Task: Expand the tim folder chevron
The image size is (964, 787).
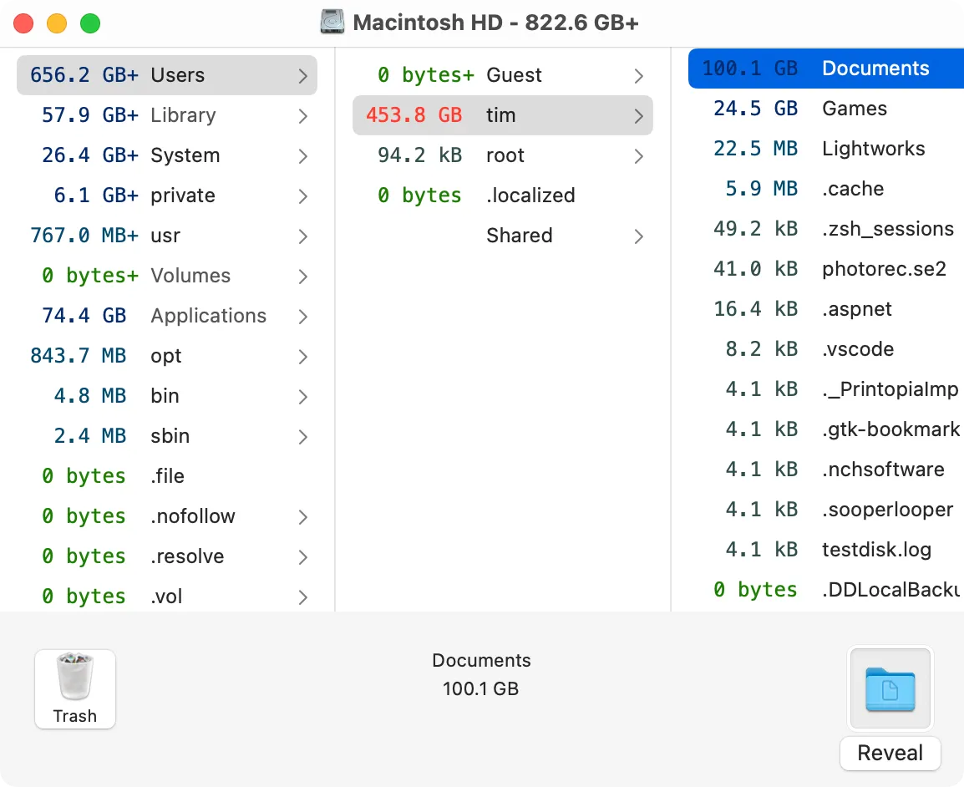Action: tap(639, 115)
